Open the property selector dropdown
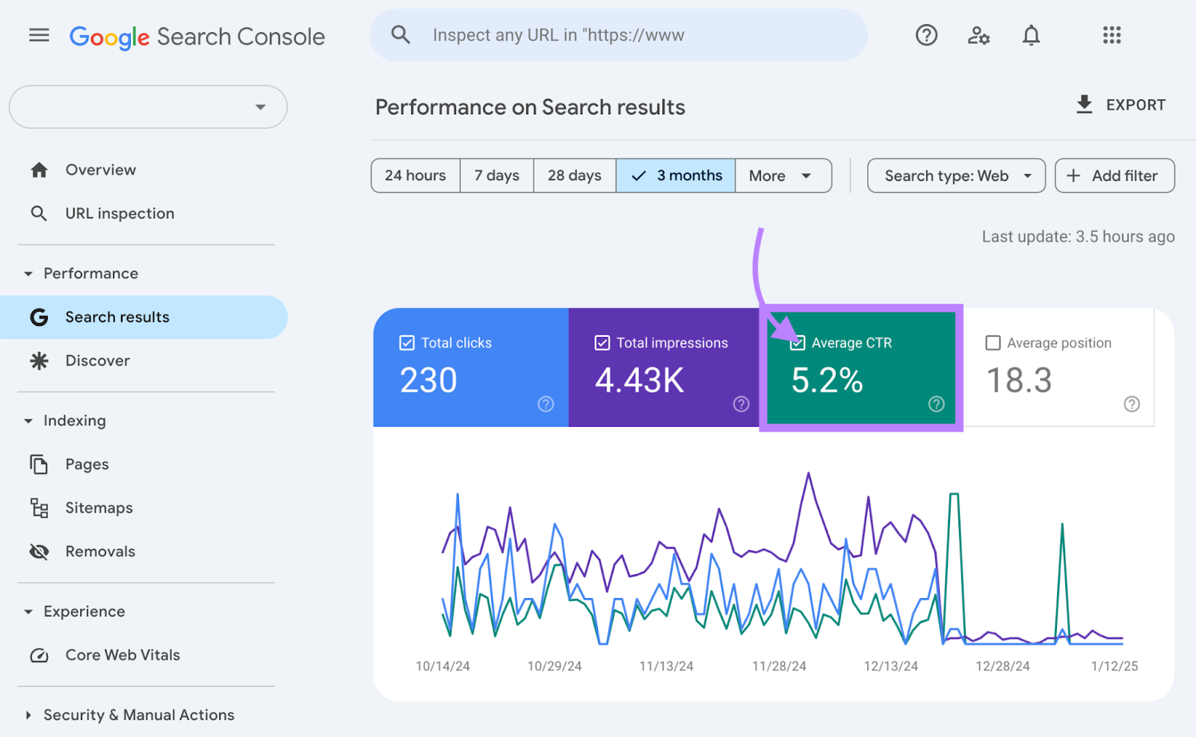The height and width of the screenshot is (737, 1196). click(148, 107)
